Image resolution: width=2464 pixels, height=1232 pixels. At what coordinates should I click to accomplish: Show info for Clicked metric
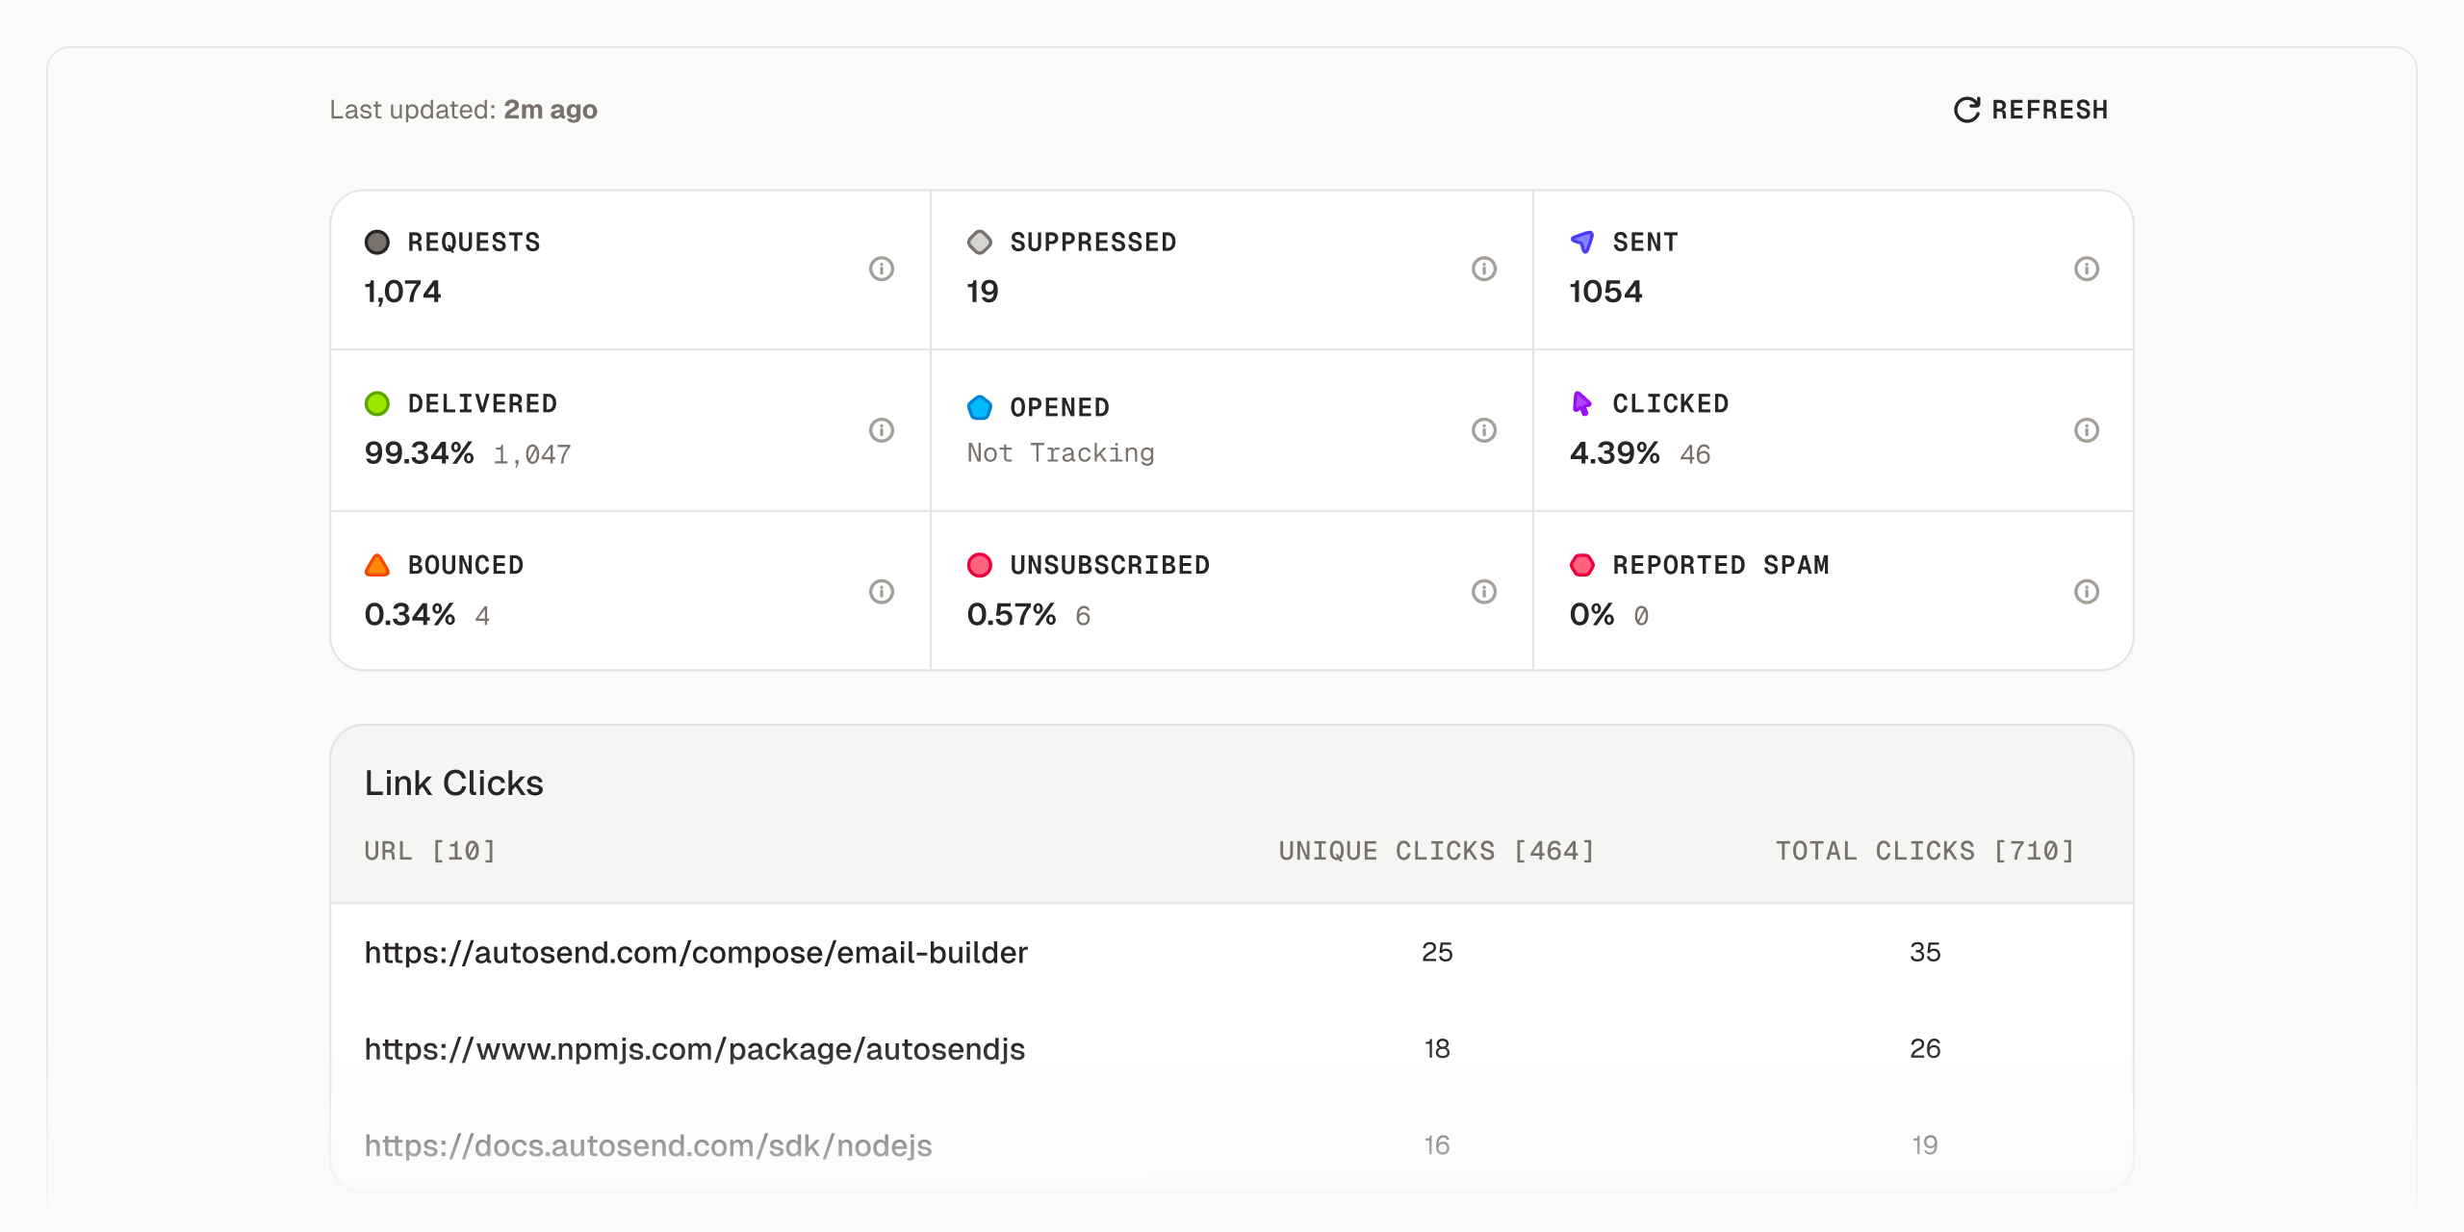click(x=2086, y=430)
